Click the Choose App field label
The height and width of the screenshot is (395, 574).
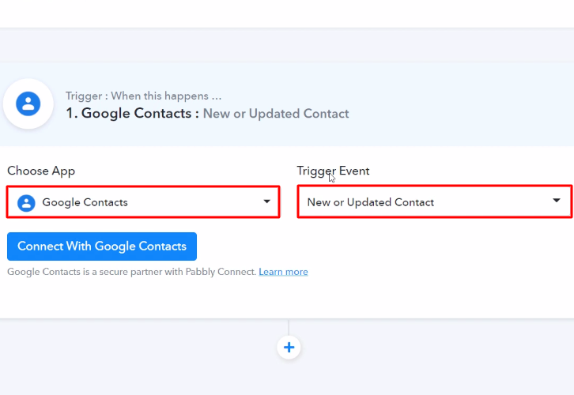point(41,171)
